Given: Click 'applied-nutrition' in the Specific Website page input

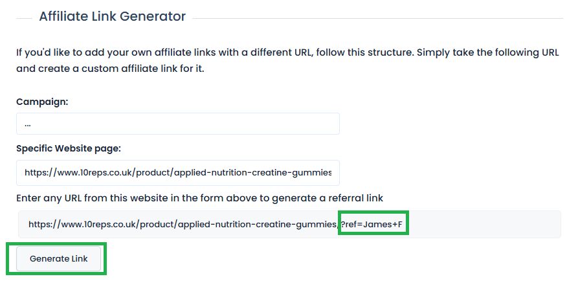Looking at the screenshot, I should point(212,173).
